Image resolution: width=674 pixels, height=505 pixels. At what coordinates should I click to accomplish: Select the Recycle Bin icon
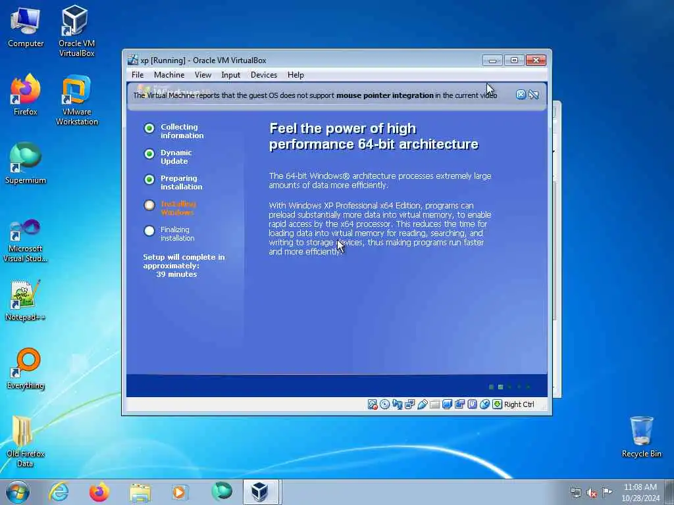641,437
